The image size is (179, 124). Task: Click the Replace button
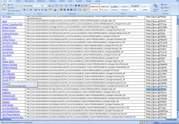point(165,8)
